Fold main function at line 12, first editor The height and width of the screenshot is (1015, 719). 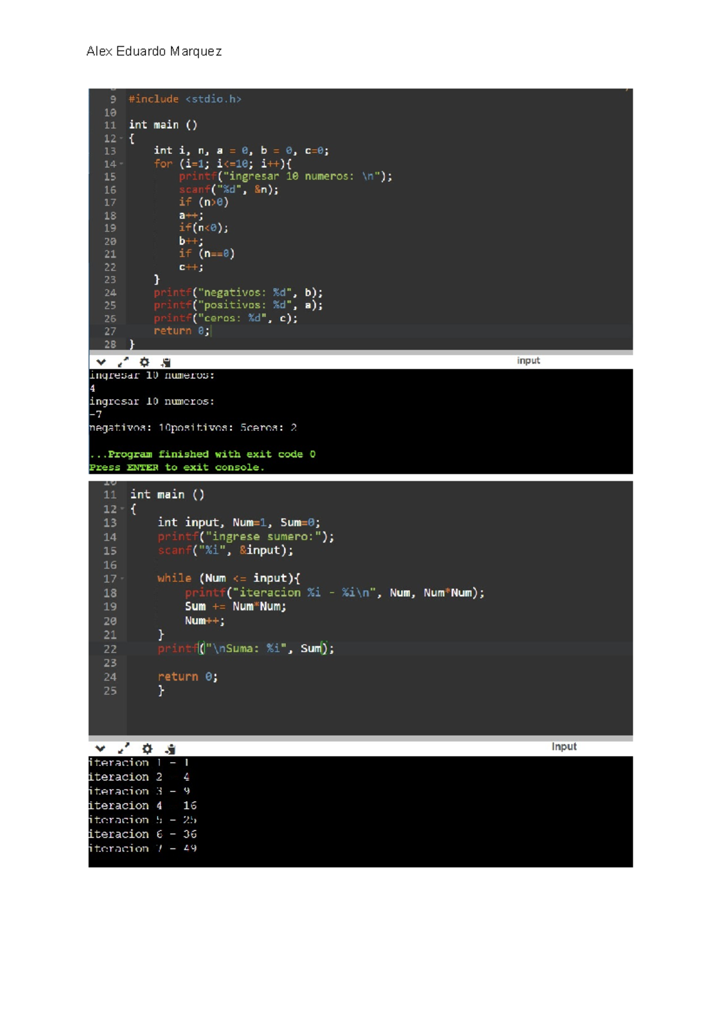[121, 138]
